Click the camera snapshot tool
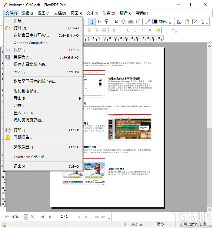Screen dimensions: 213x228 click(131, 22)
